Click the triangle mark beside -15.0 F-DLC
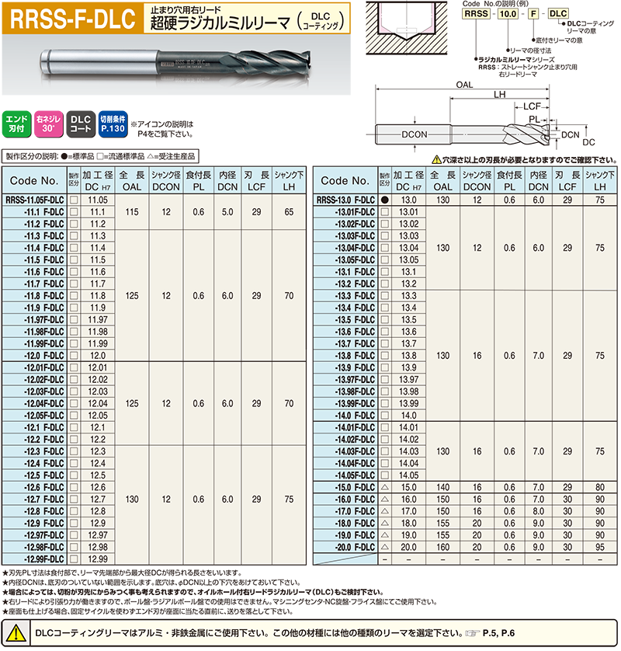Viewport: 621px width, 651px height. coord(384,486)
